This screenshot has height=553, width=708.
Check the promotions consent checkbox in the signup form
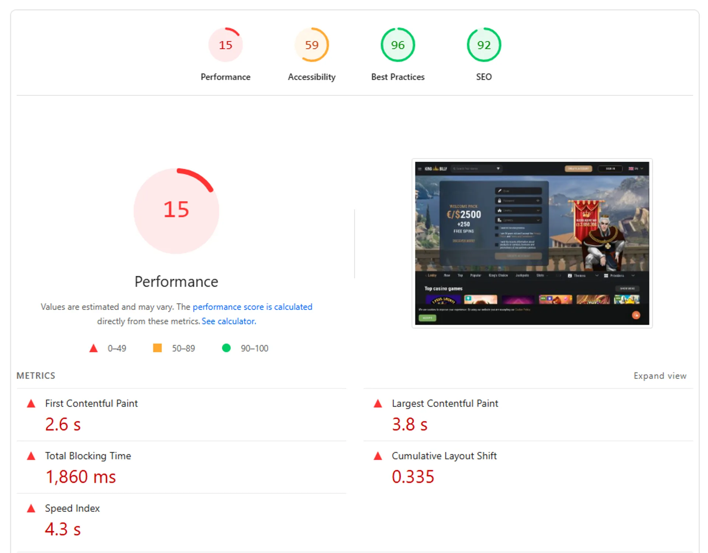coord(497,244)
